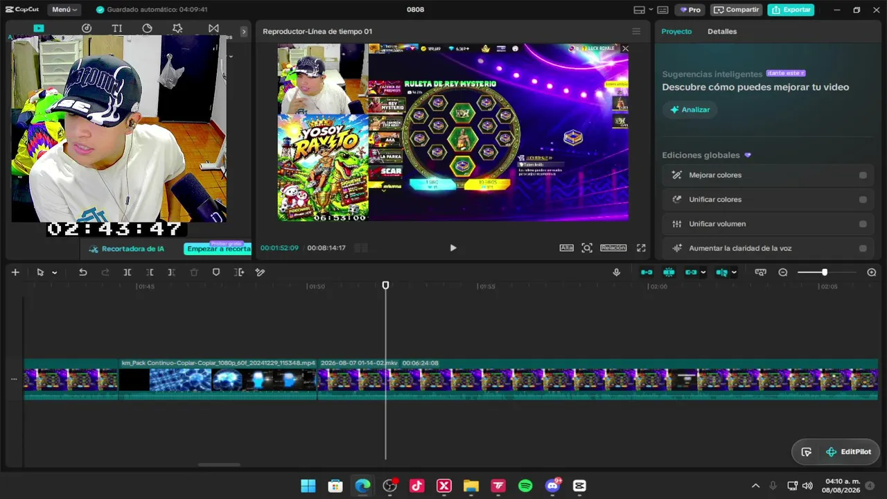This screenshot has height=499, width=887.
Task: Open the Stickers tab icon
Action: click(147, 28)
